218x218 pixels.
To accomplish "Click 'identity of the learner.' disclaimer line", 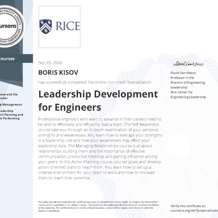I will tap(49, 211).
